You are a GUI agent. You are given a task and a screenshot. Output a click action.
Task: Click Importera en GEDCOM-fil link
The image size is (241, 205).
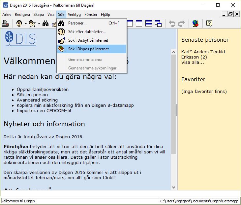click(44, 110)
